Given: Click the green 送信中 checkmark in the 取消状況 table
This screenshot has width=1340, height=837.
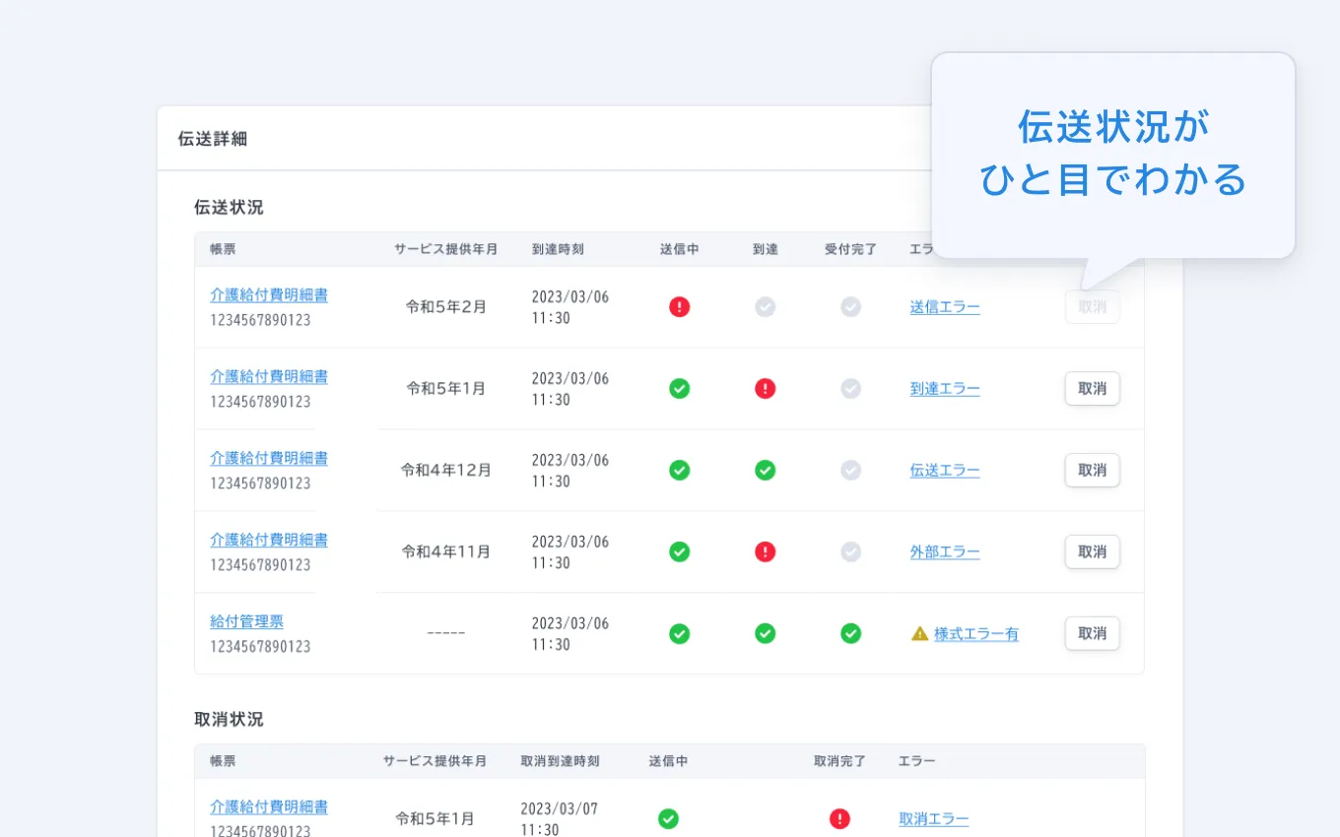Looking at the screenshot, I should tap(667, 818).
